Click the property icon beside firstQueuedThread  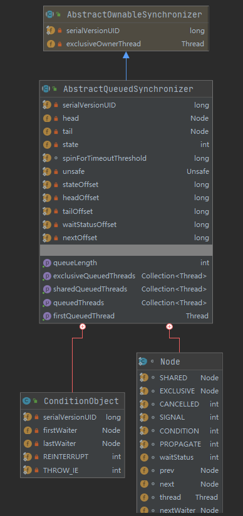[x=47, y=316]
